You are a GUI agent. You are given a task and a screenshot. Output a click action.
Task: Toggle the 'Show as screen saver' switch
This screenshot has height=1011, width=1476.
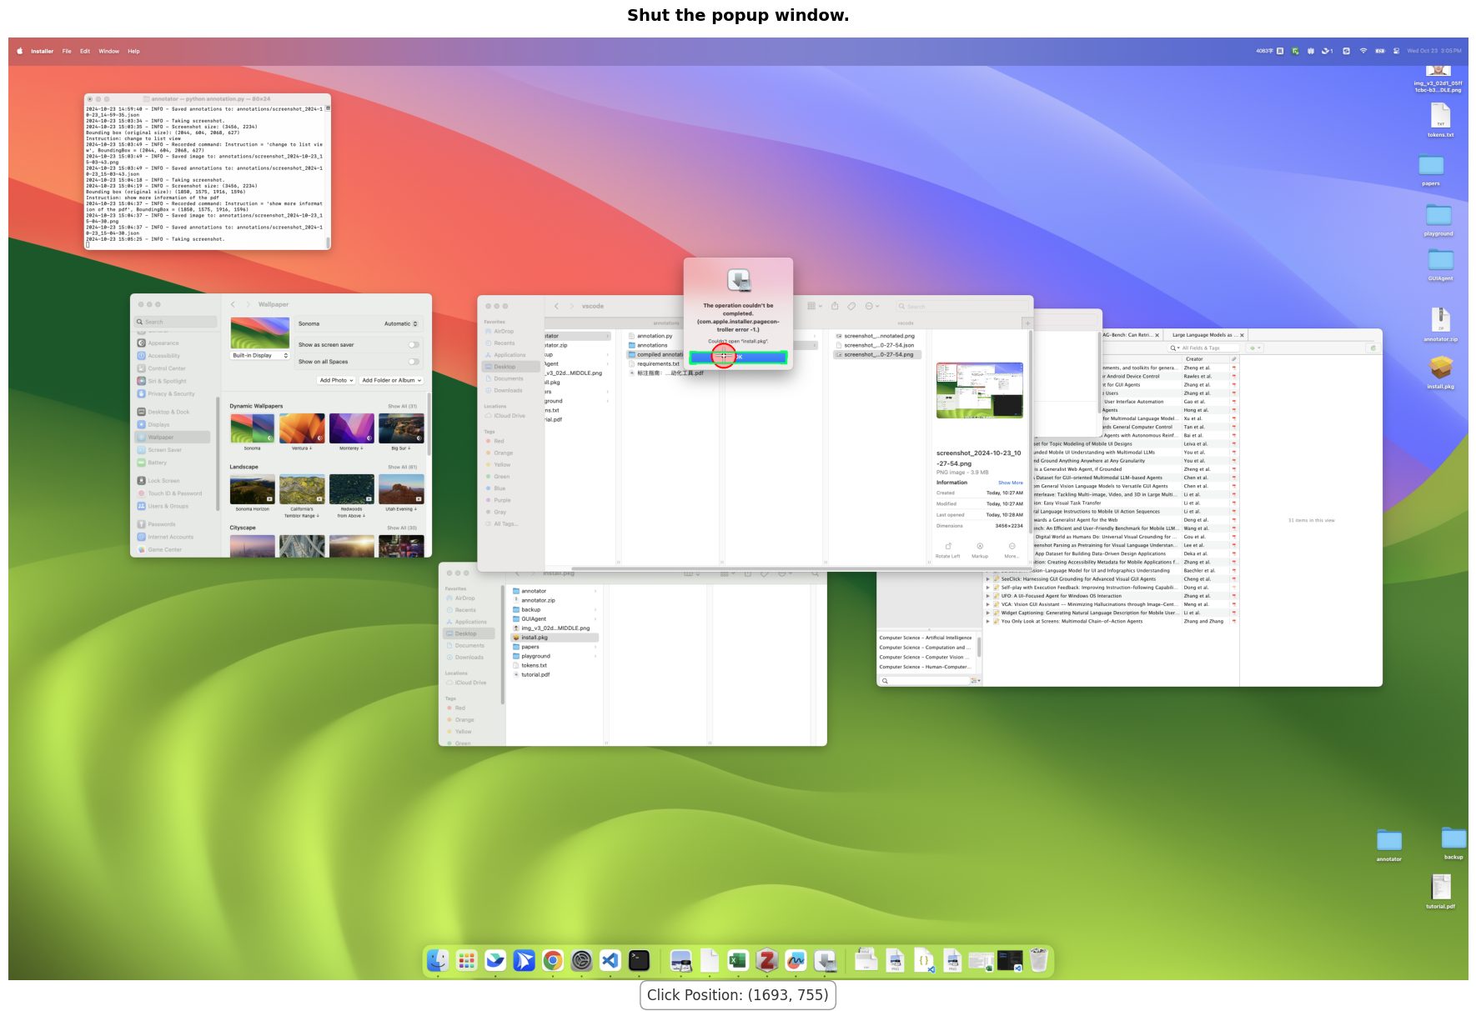pos(413,345)
